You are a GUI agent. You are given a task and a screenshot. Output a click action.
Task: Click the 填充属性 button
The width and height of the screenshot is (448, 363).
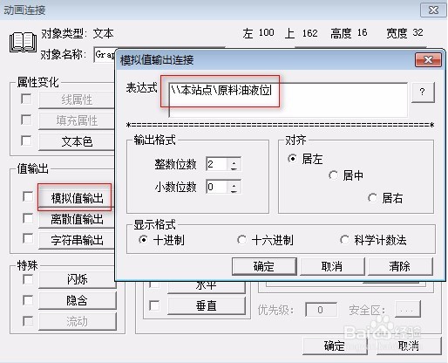tap(77, 120)
